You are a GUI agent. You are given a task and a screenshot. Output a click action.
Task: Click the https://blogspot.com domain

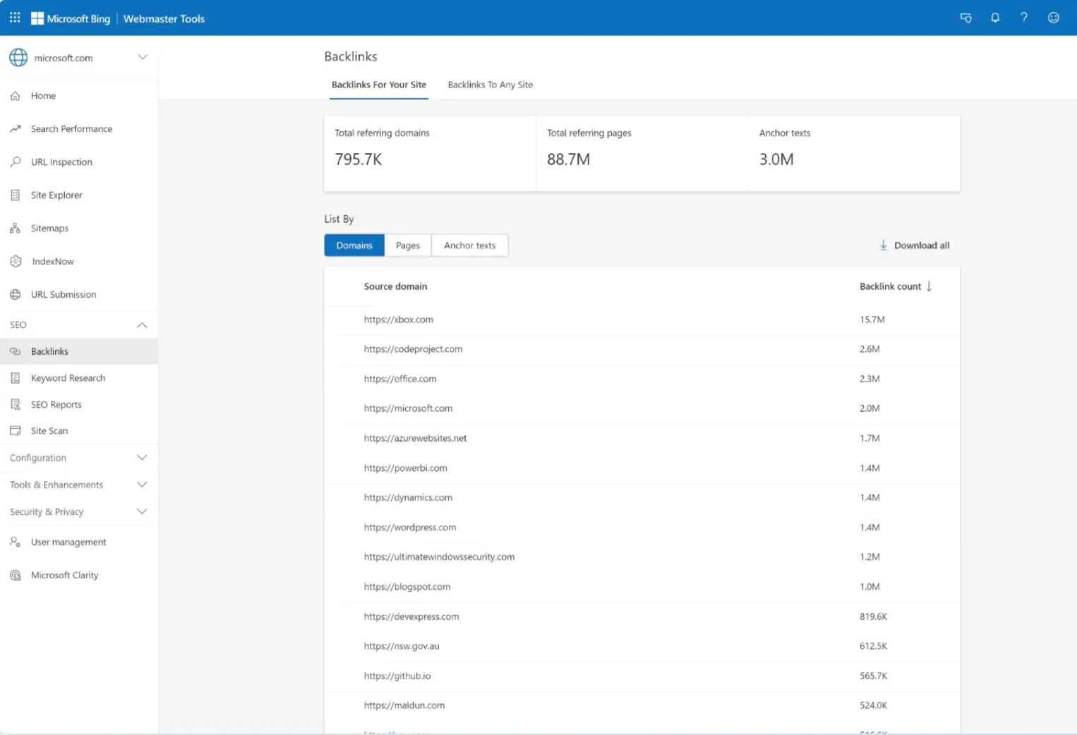tap(407, 587)
